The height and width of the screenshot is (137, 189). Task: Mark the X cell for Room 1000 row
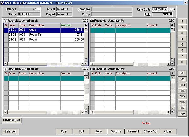pyautogui.click(x=6, y=40)
